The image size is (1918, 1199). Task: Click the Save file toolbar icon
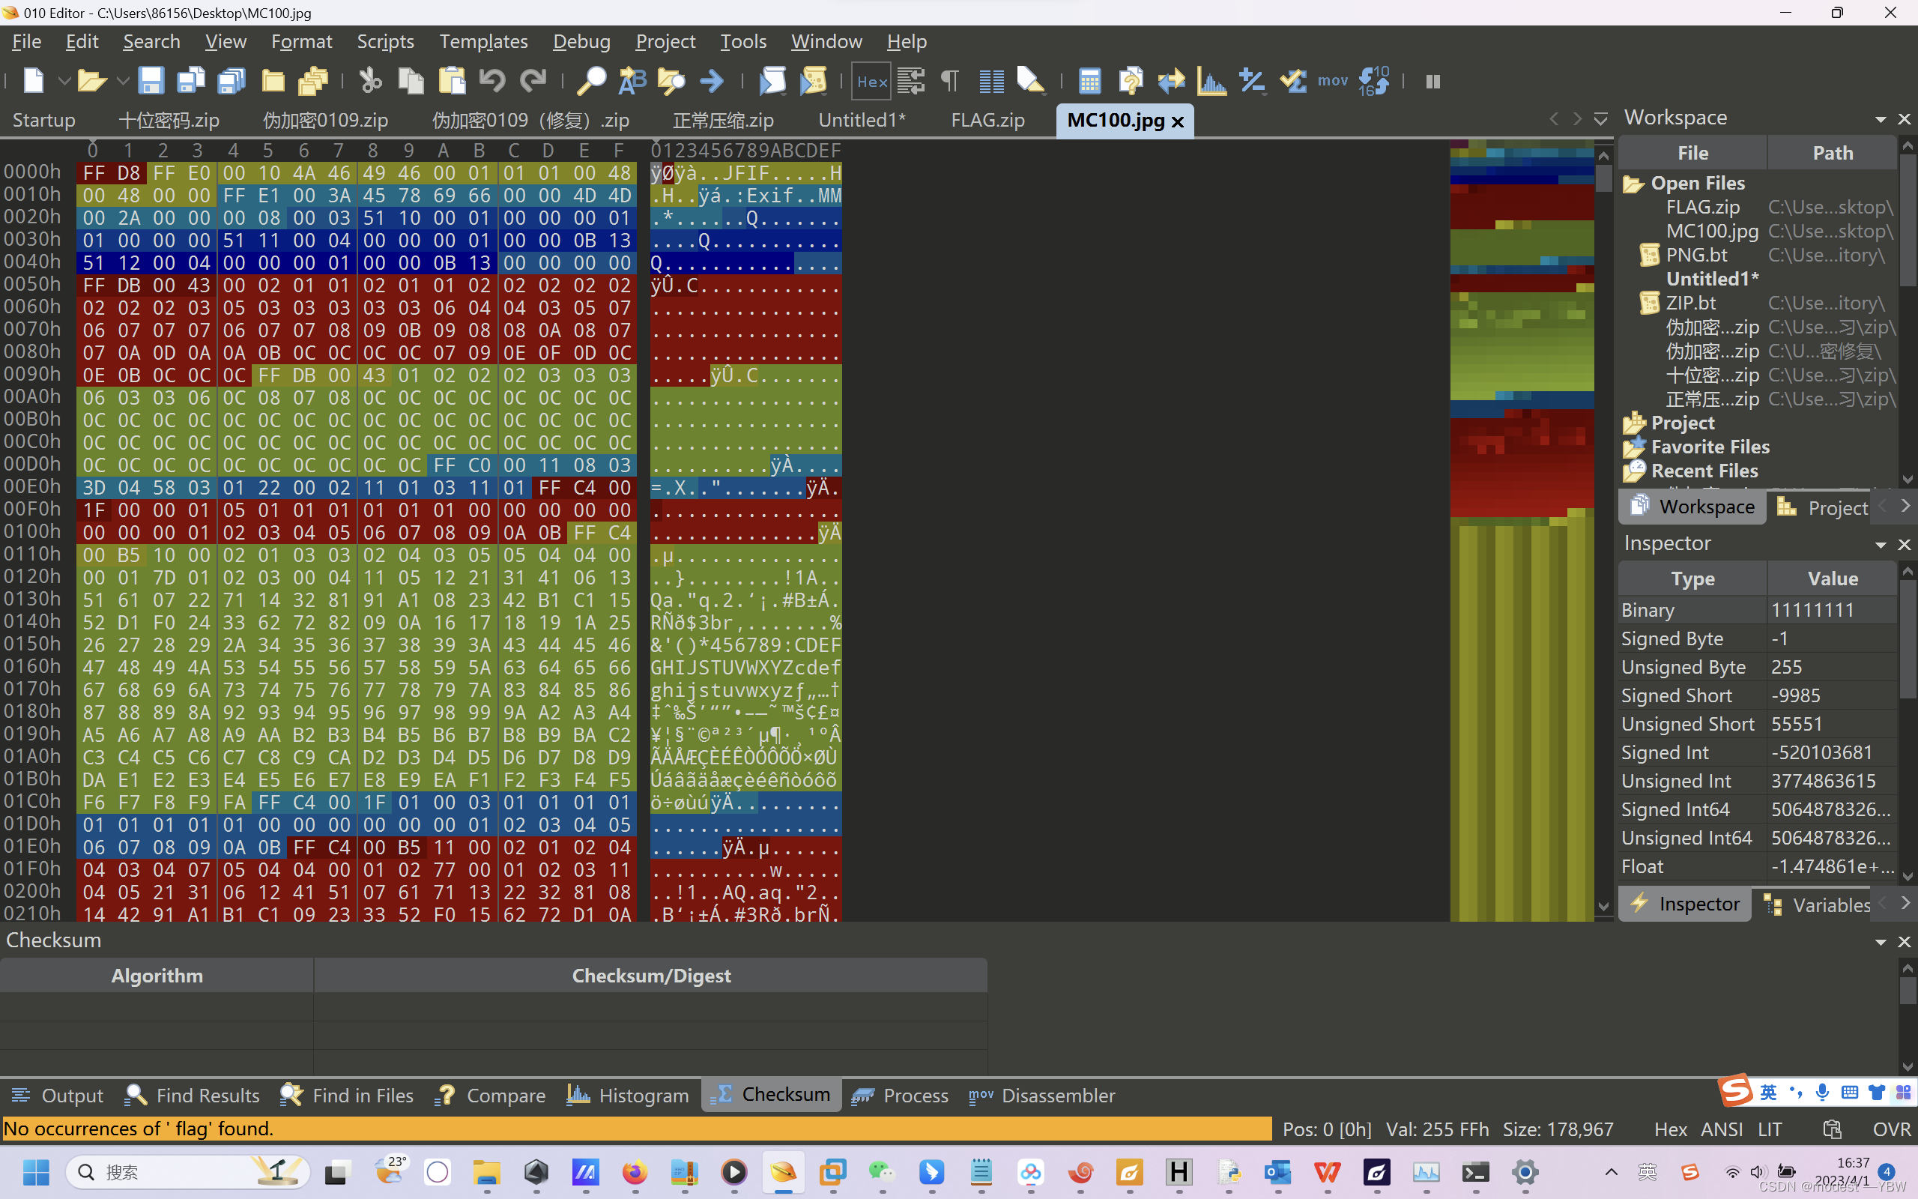click(150, 81)
